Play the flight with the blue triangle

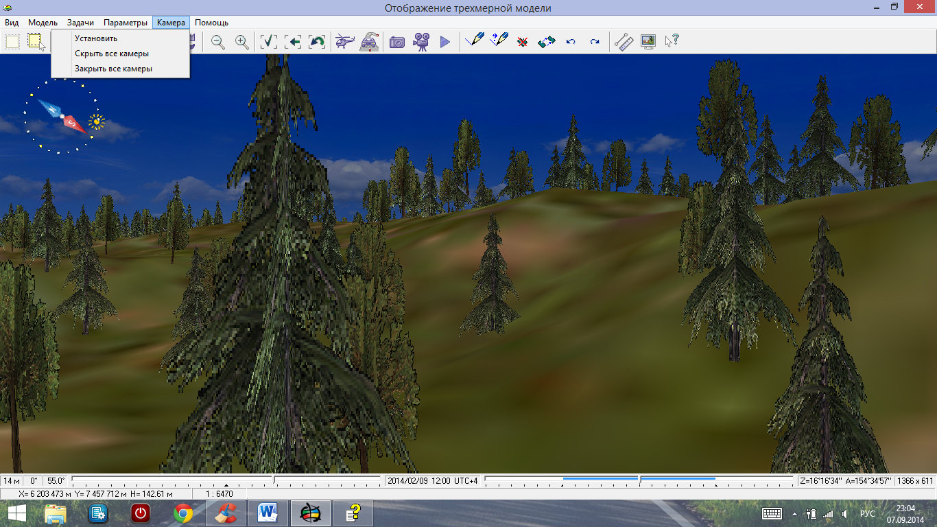pyautogui.click(x=445, y=42)
